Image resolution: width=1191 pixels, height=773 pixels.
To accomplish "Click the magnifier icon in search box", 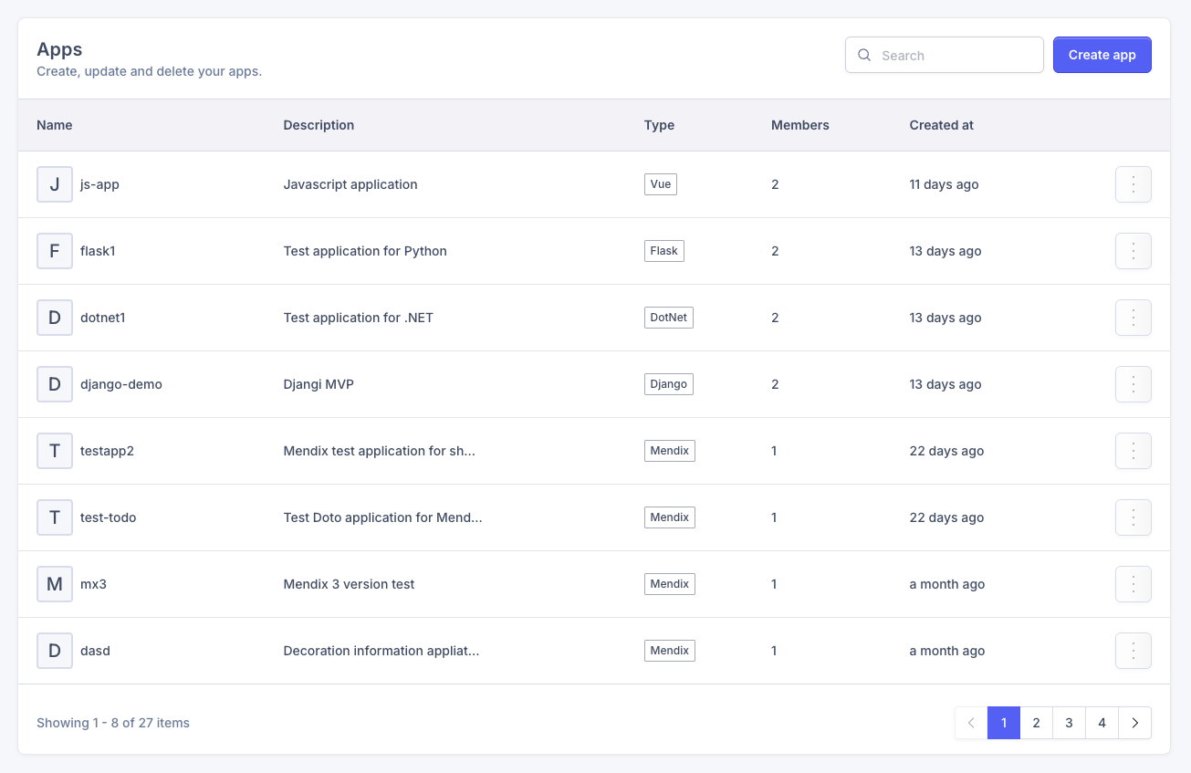I will point(864,55).
